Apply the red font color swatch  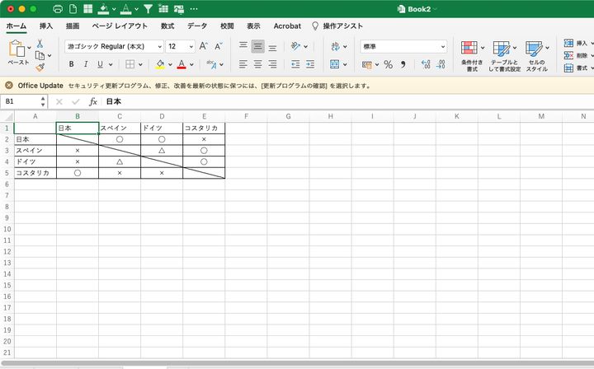point(181,64)
